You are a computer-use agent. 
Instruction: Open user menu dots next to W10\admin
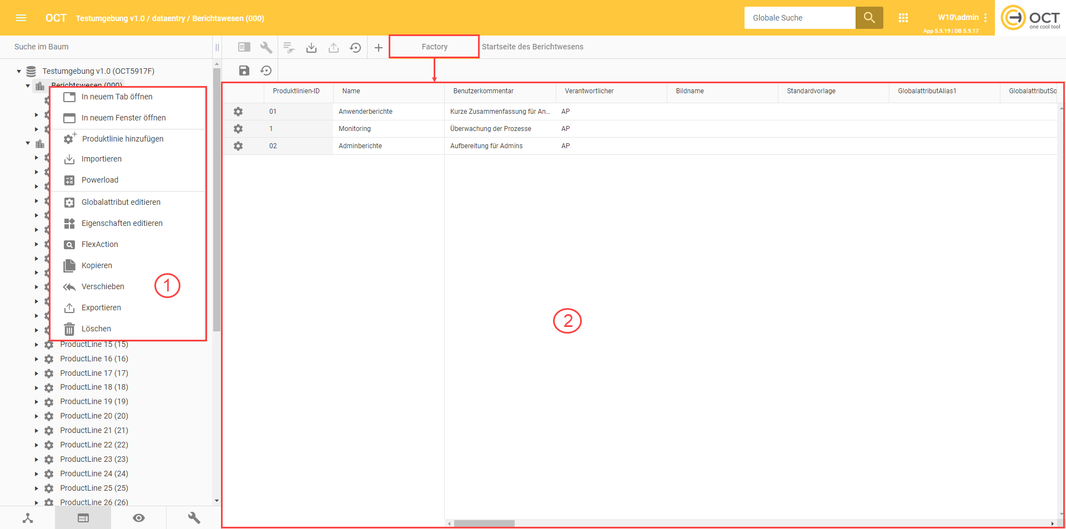tap(985, 18)
